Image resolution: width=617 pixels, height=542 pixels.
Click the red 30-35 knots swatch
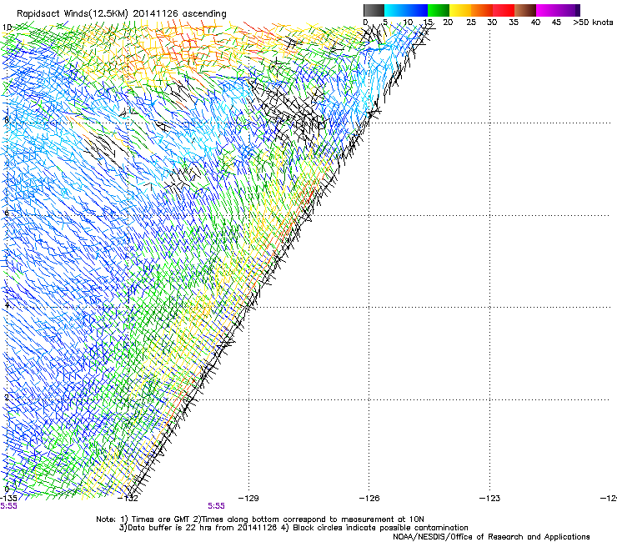pyautogui.click(x=504, y=10)
